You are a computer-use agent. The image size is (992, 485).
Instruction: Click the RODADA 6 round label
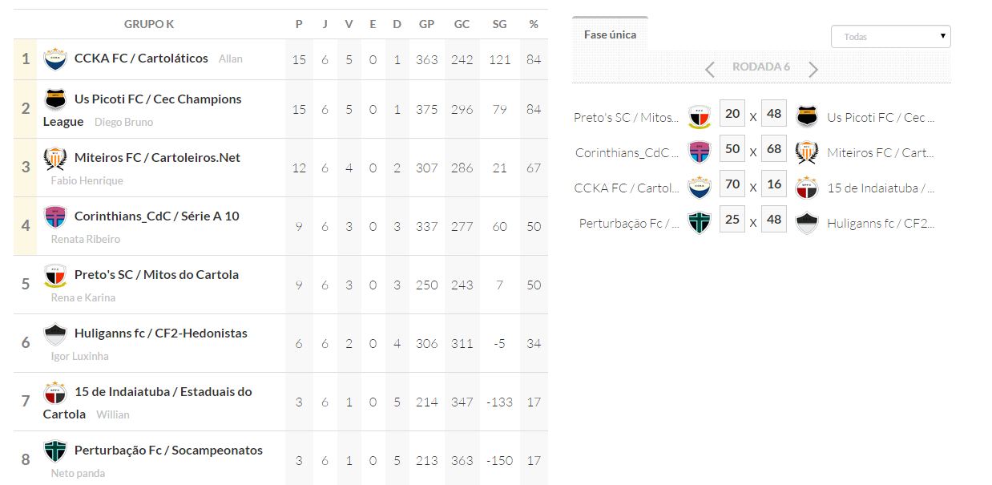point(760,67)
